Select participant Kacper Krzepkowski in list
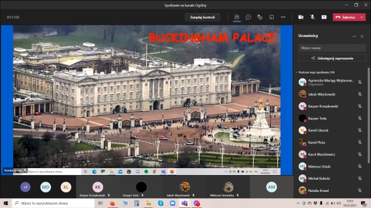 [330, 106]
